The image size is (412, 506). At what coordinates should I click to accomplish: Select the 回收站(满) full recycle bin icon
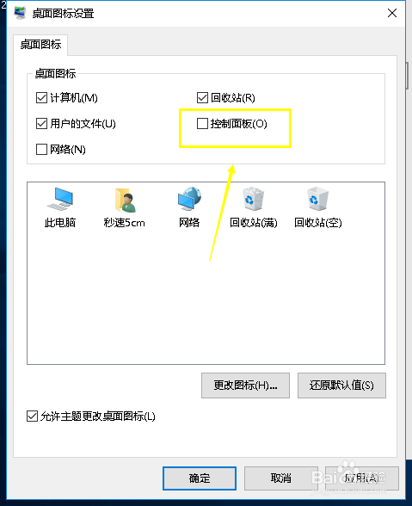click(253, 199)
